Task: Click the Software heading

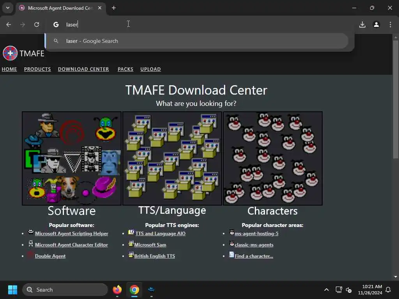Action: [x=72, y=211]
